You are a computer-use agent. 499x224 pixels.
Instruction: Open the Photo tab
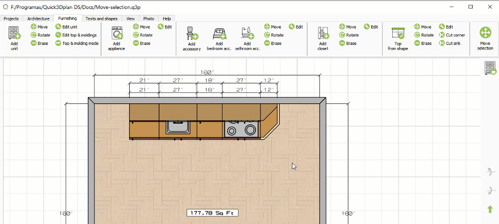[x=149, y=18]
